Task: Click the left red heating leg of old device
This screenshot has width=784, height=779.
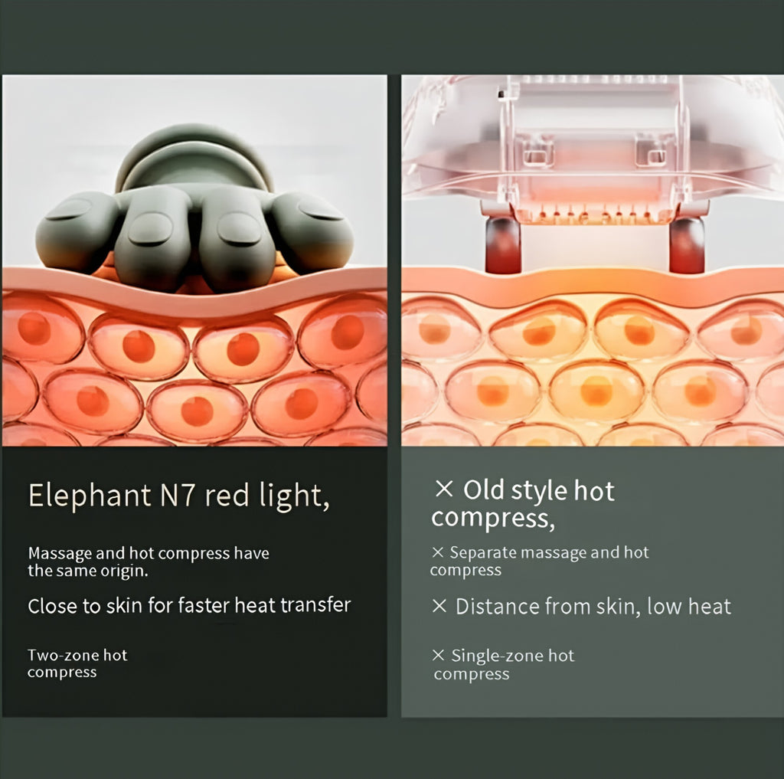Action: pyautogui.click(x=502, y=245)
